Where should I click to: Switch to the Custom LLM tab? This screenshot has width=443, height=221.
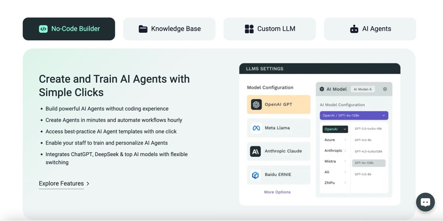pyautogui.click(x=270, y=29)
